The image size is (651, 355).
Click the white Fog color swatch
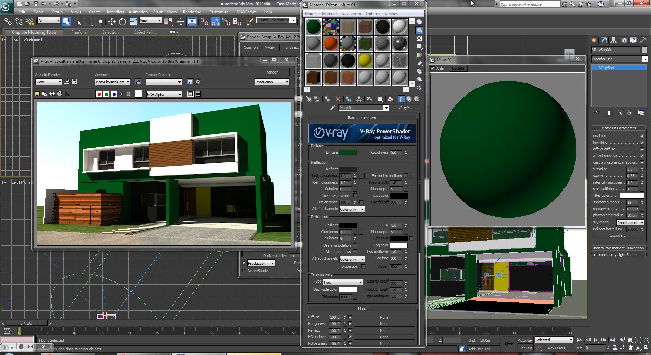click(x=399, y=245)
